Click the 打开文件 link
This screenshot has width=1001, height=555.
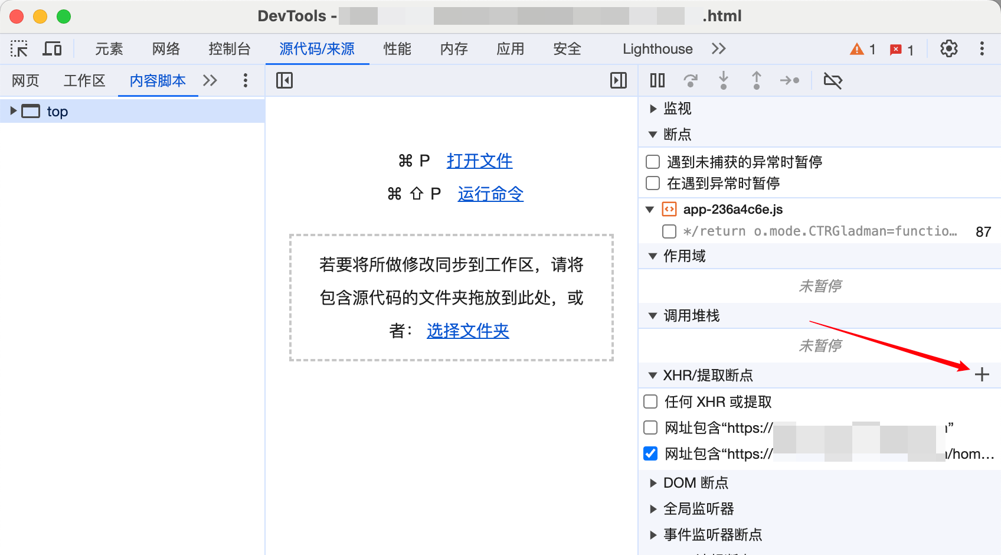click(x=479, y=161)
